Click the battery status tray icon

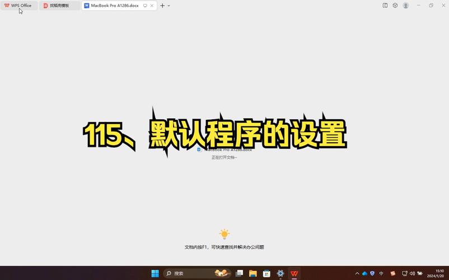[420, 273]
